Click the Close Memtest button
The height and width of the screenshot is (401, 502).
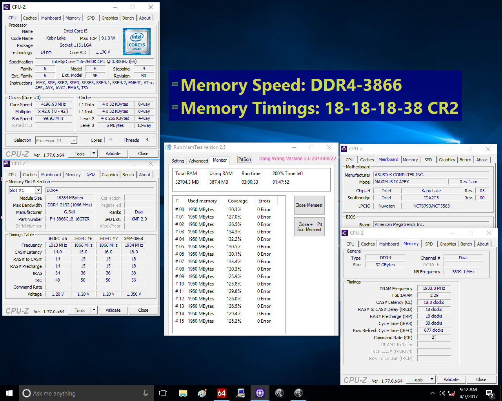tap(309, 205)
